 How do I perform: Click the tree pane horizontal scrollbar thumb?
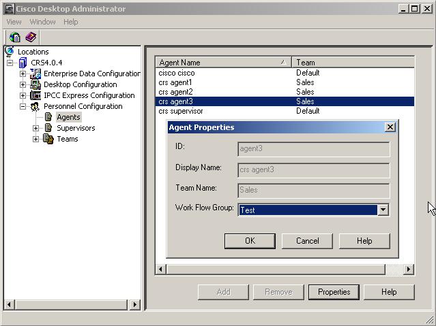71,305
